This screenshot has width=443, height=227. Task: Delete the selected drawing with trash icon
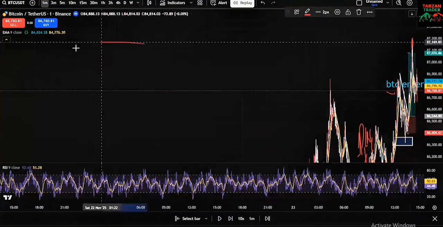pyautogui.click(x=359, y=12)
